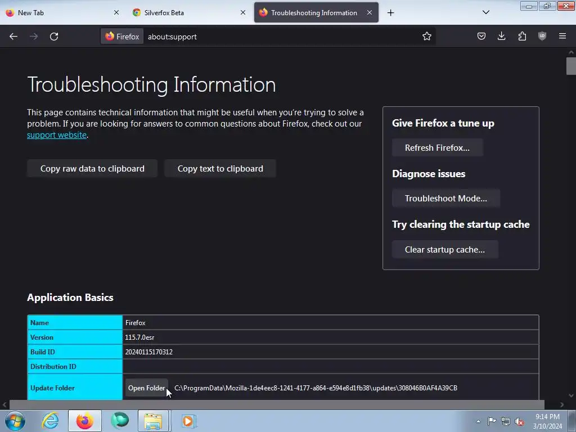Image resolution: width=576 pixels, height=432 pixels.
Task: Click the Update Folder path text
Action: [316, 388]
